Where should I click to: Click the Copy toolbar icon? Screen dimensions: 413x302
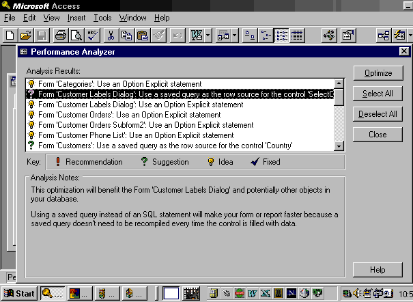[127, 35]
